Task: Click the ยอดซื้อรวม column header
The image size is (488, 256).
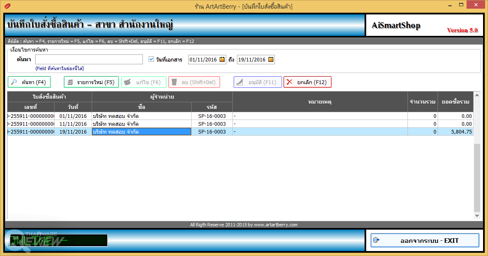Action: pos(456,101)
